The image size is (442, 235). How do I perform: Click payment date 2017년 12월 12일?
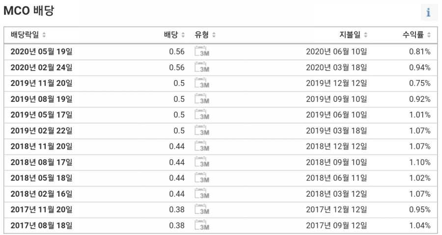coord(336,209)
